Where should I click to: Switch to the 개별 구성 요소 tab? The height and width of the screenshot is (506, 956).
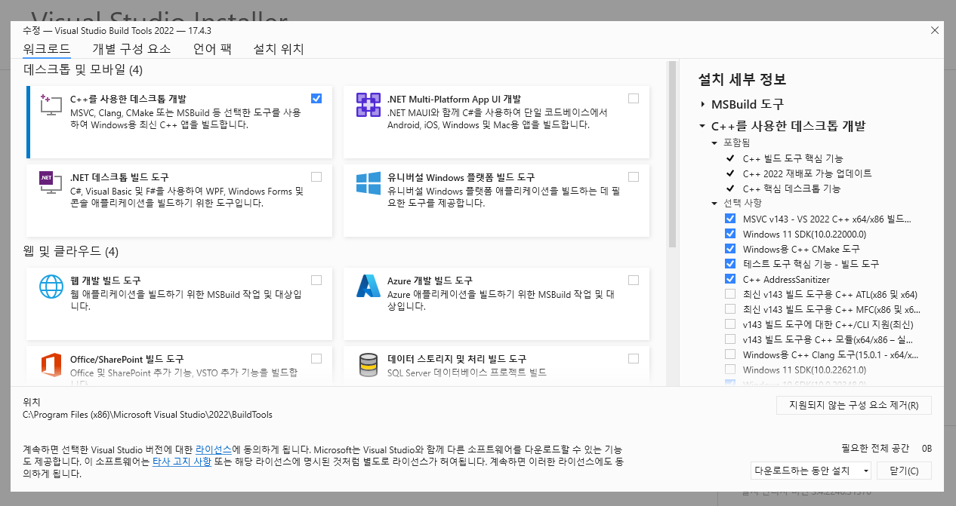pos(131,49)
